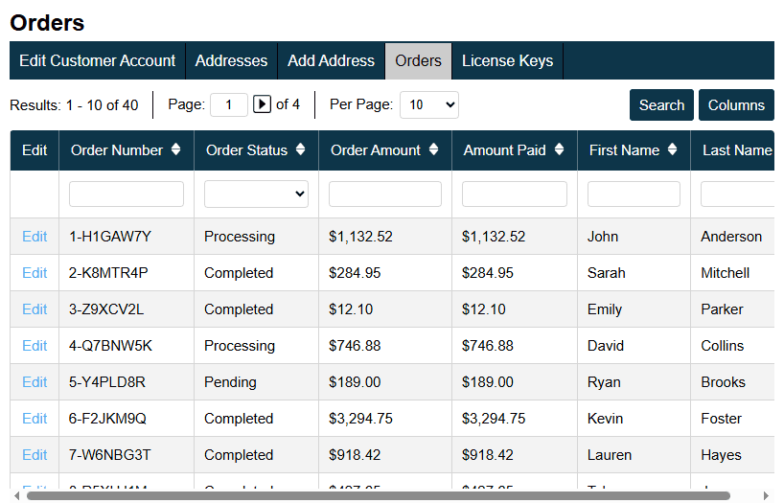Select order number cell 2-K8MTR4P
The height and width of the screenshot is (503, 784).
[x=108, y=273]
